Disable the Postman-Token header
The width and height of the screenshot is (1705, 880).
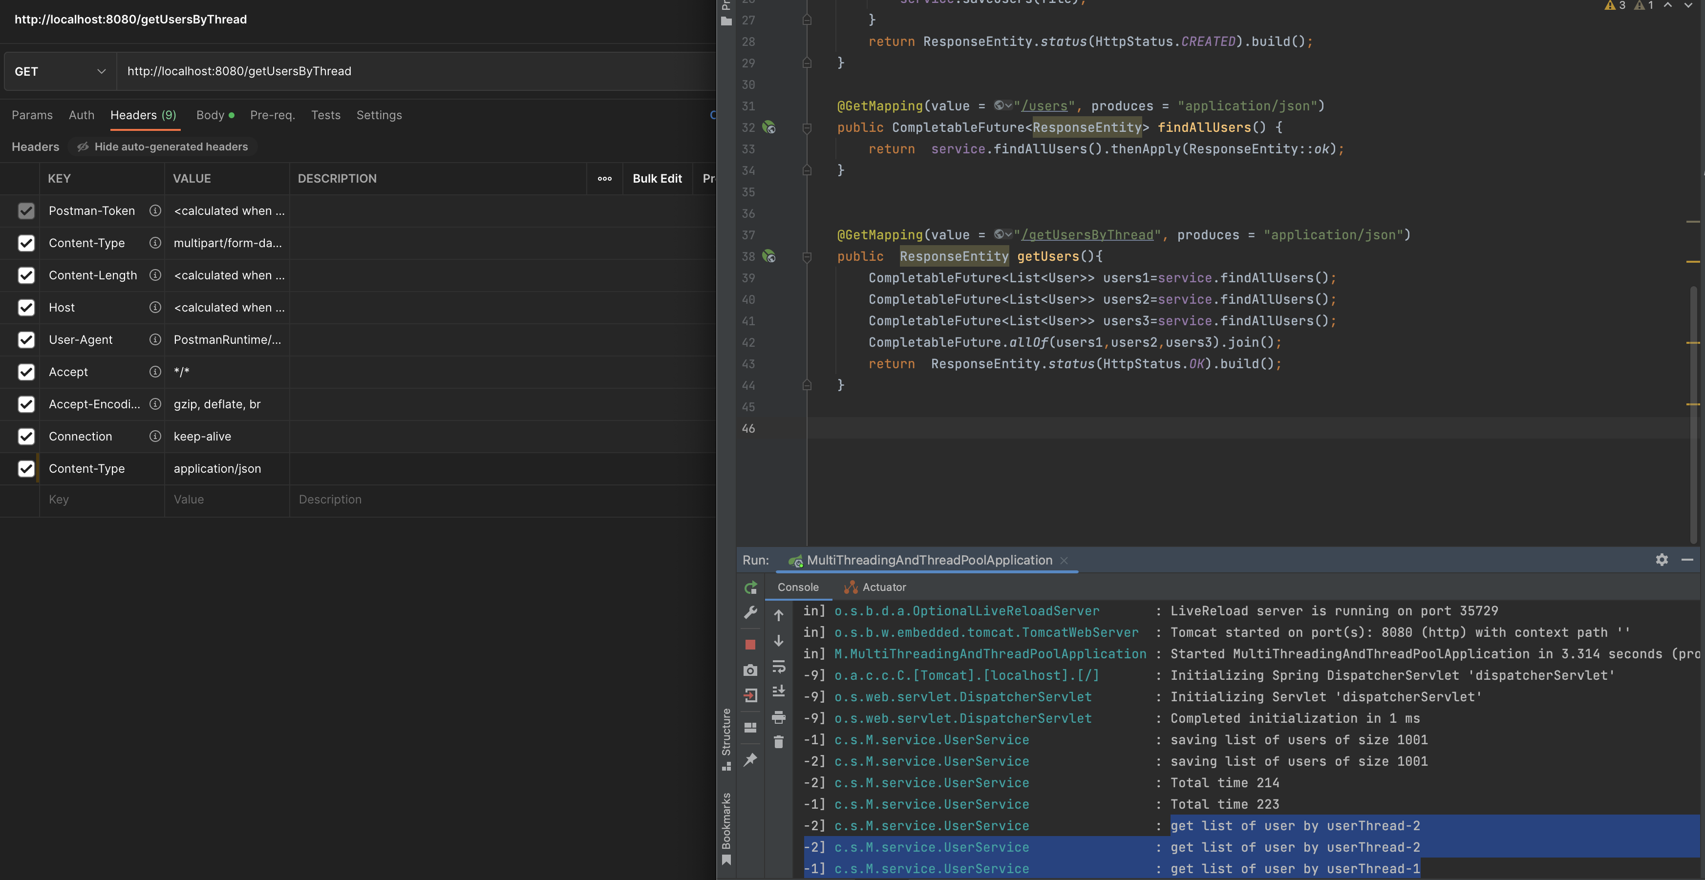pos(26,210)
